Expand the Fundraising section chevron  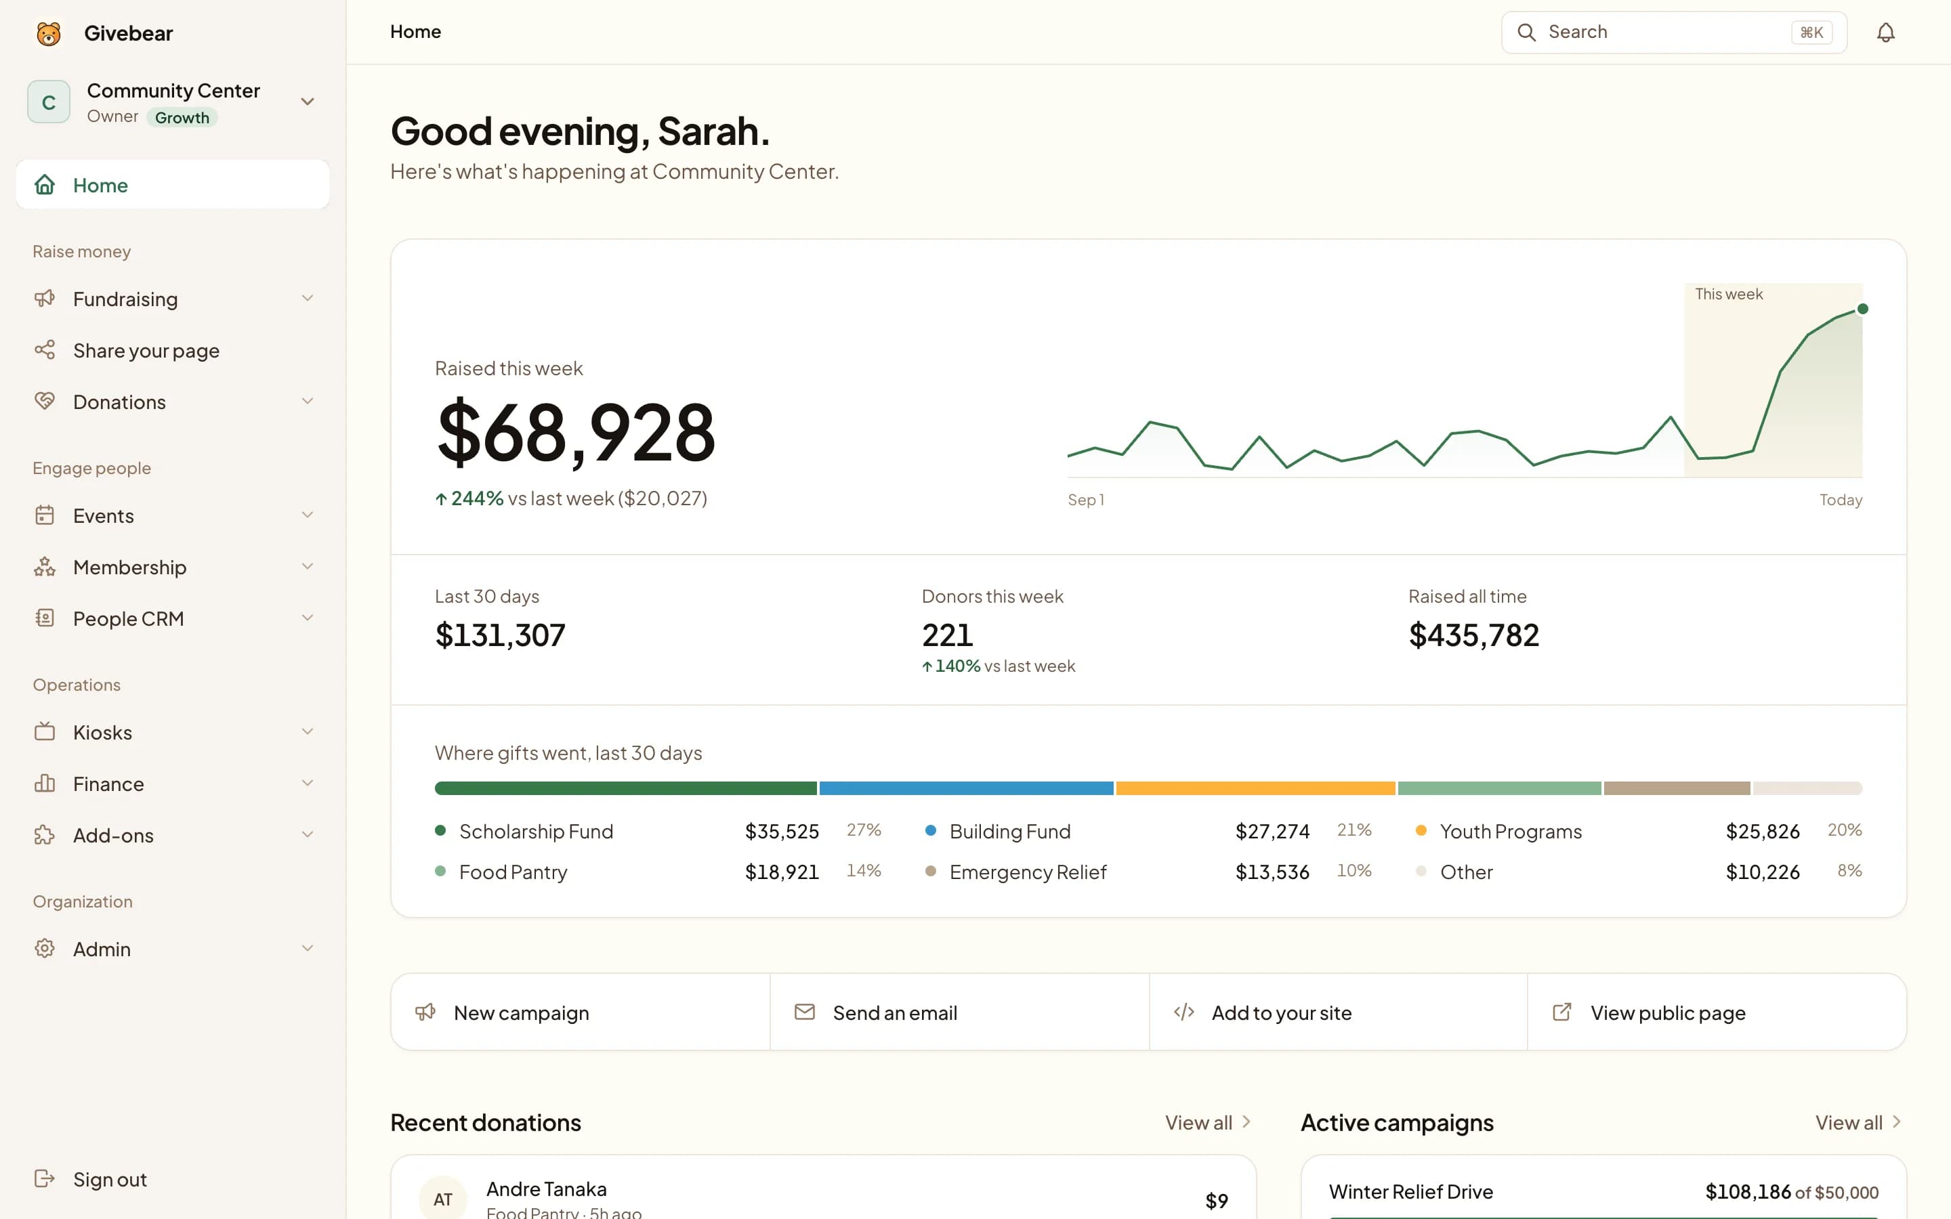(x=307, y=298)
